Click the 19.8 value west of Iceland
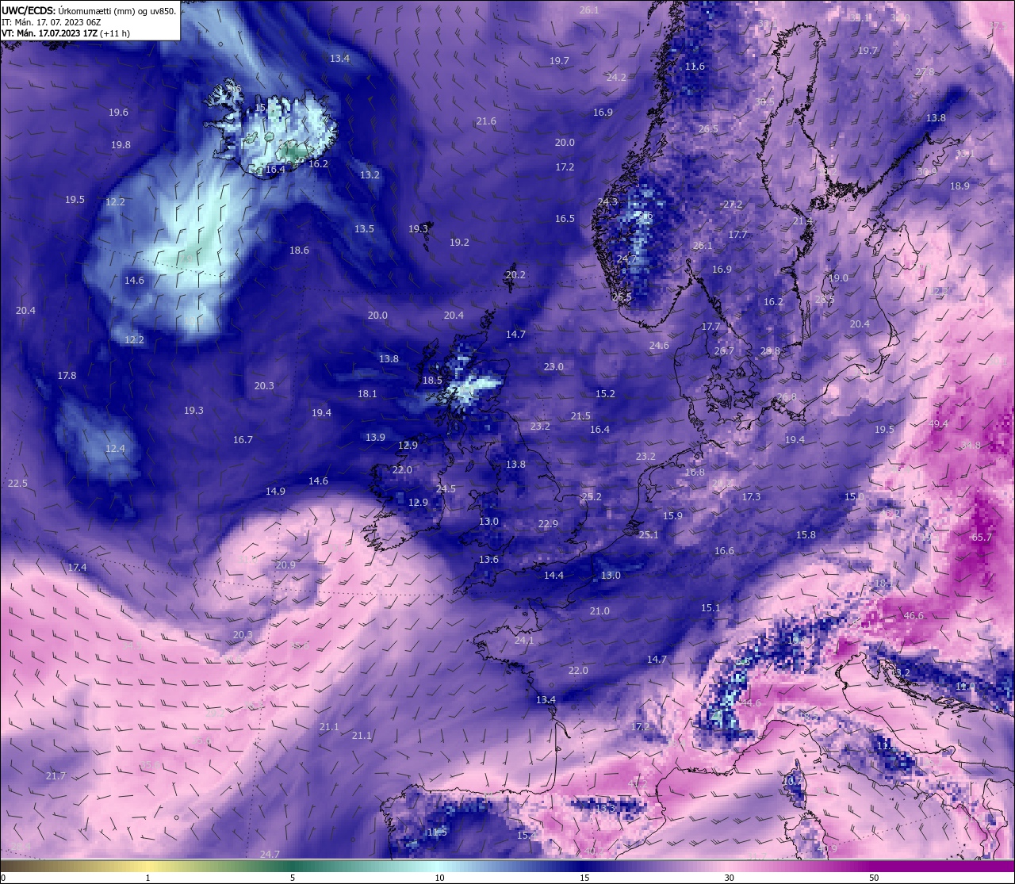This screenshot has width=1015, height=884. click(x=121, y=145)
